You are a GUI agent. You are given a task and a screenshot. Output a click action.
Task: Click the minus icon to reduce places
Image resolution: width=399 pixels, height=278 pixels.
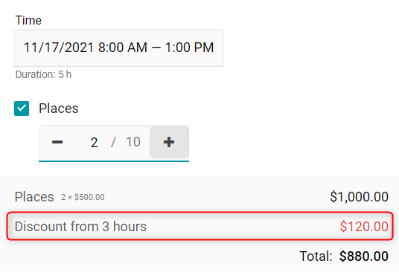click(57, 142)
